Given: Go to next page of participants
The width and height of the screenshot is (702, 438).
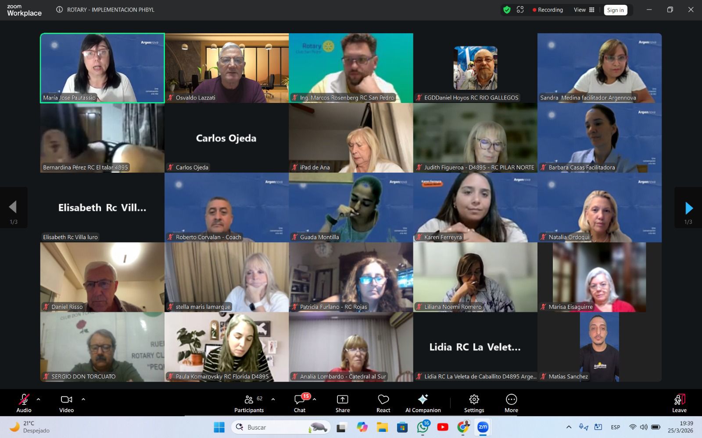Looking at the screenshot, I should (688, 208).
